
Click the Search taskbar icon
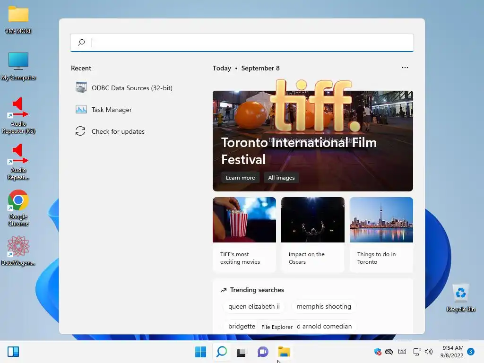point(222,352)
